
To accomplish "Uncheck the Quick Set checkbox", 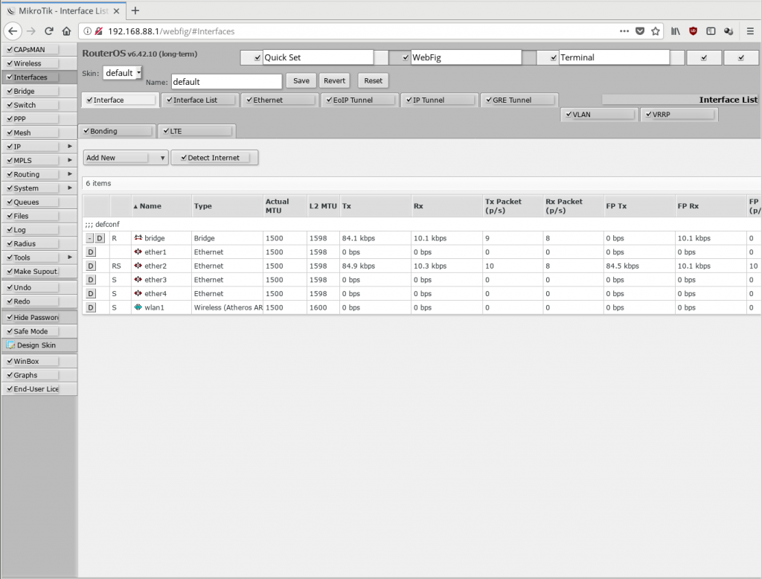I will click(x=257, y=57).
